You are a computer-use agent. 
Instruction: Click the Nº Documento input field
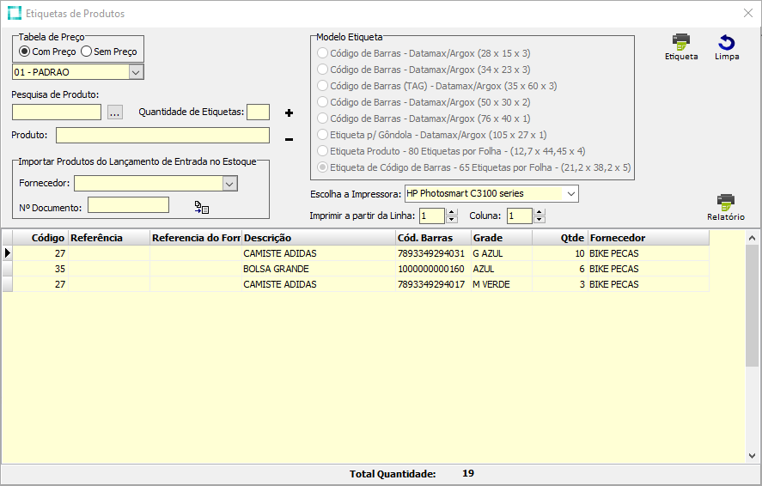[128, 204]
